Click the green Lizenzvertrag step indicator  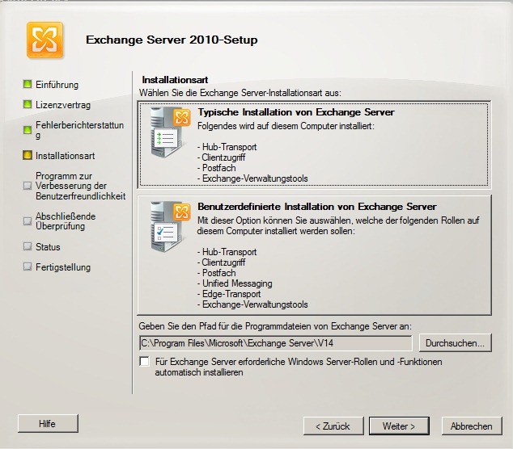pos(28,104)
